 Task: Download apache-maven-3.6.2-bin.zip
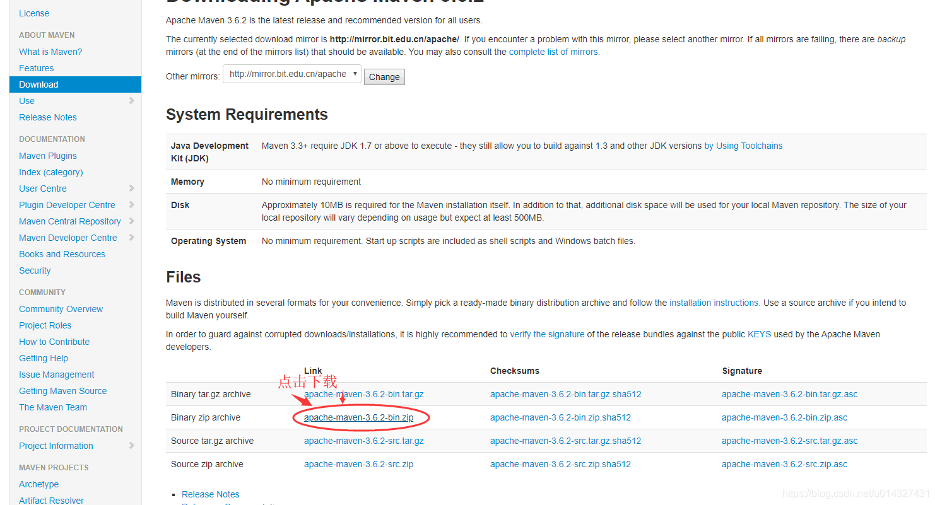(358, 417)
